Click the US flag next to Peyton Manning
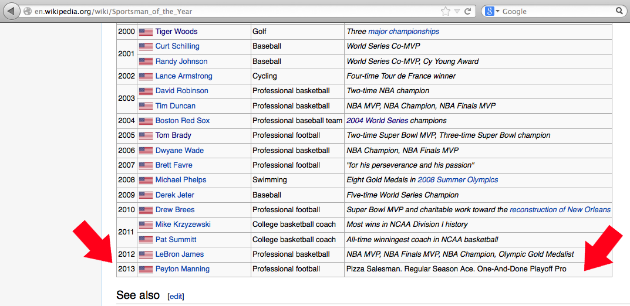The width and height of the screenshot is (630, 306). pyautogui.click(x=146, y=269)
